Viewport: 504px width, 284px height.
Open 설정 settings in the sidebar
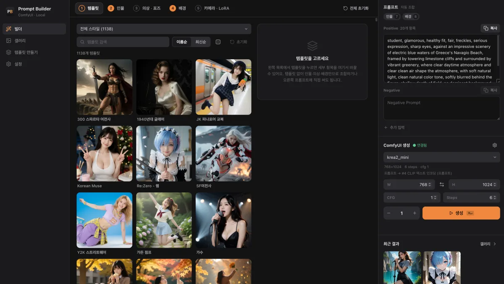pos(34,64)
